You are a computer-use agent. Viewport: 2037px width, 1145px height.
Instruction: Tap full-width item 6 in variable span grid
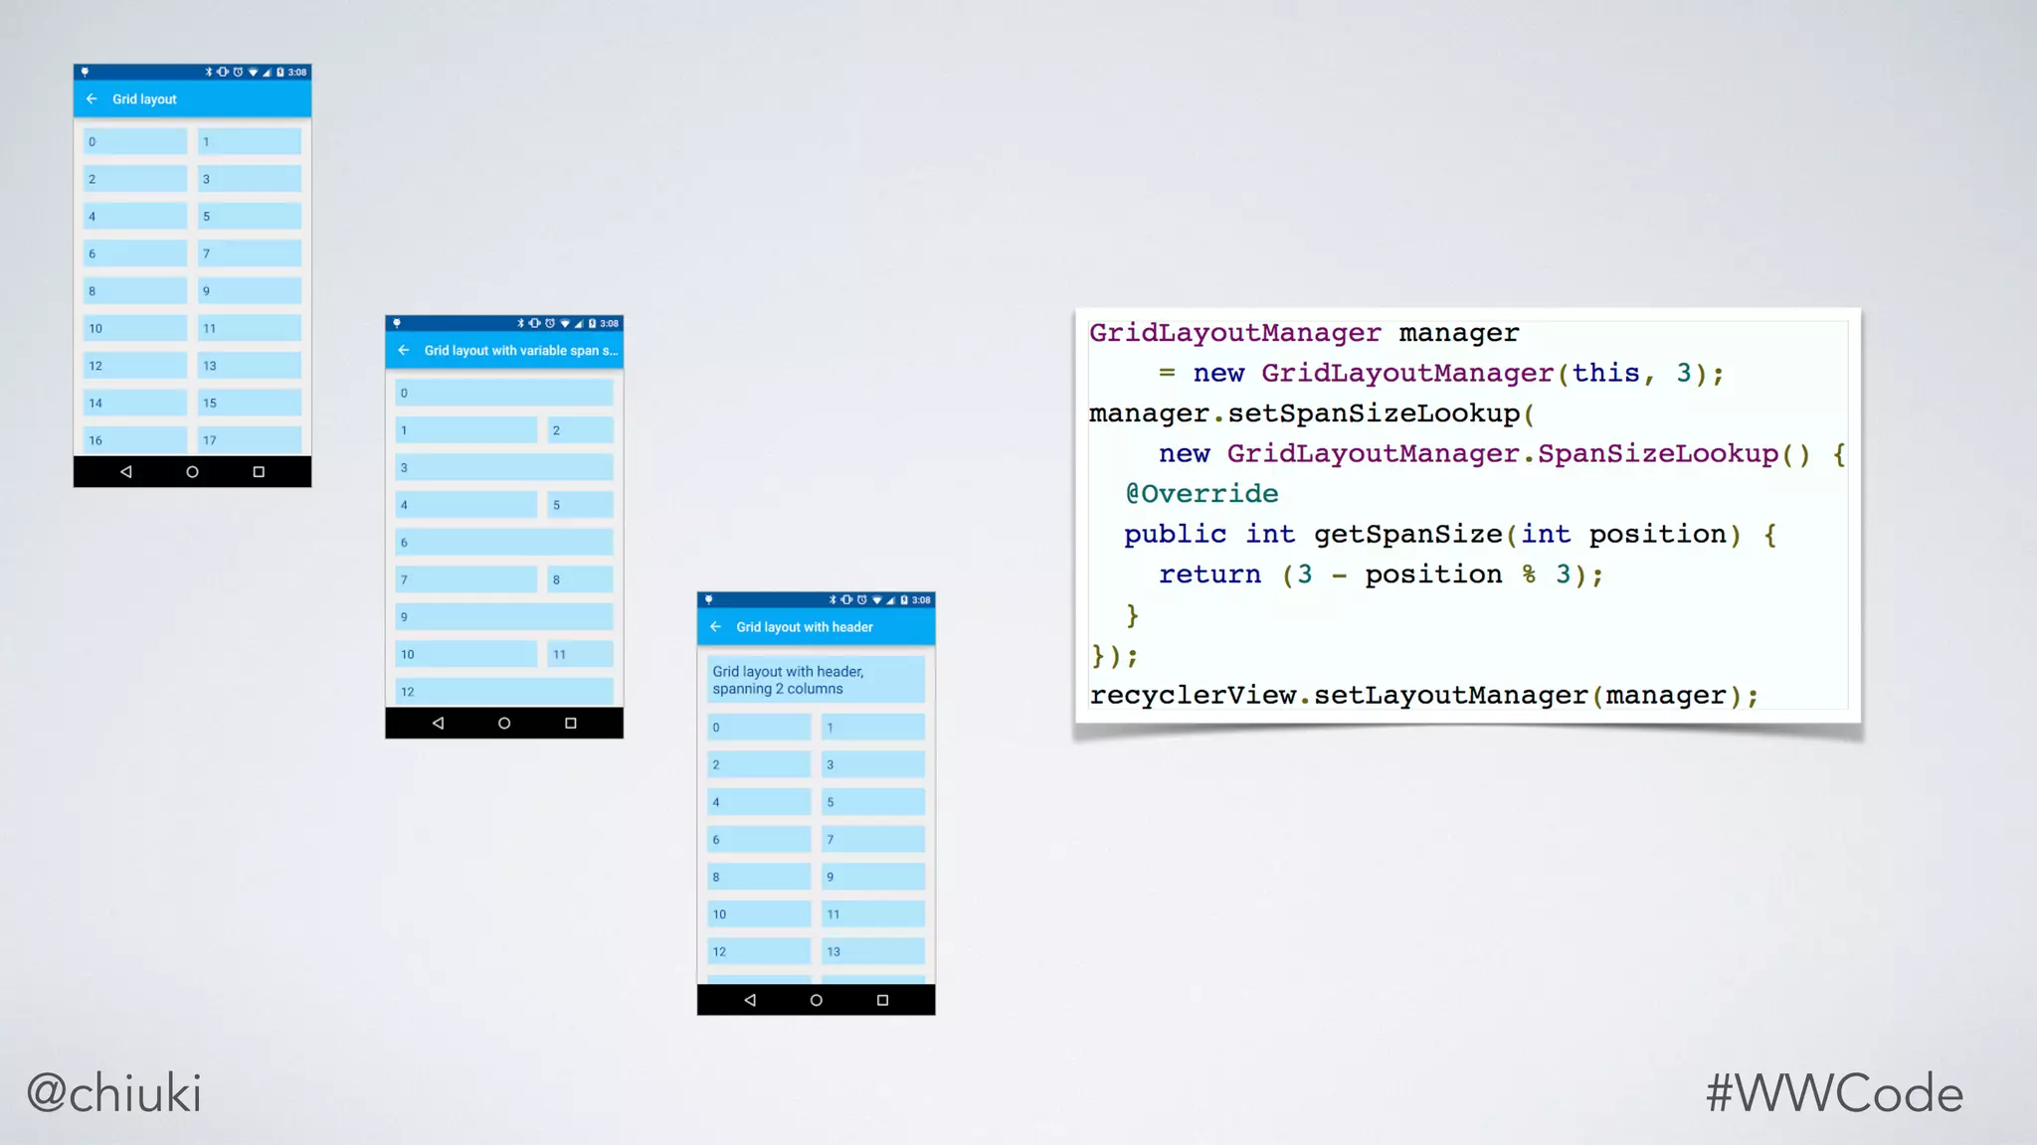pyautogui.click(x=503, y=543)
